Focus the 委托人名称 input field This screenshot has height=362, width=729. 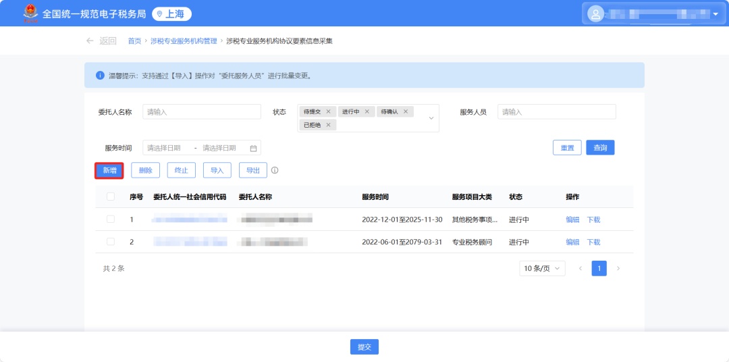point(201,111)
